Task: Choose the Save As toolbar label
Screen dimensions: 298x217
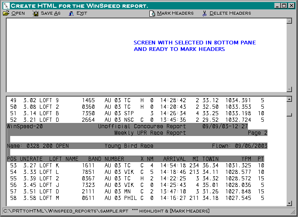Action: coord(50,13)
